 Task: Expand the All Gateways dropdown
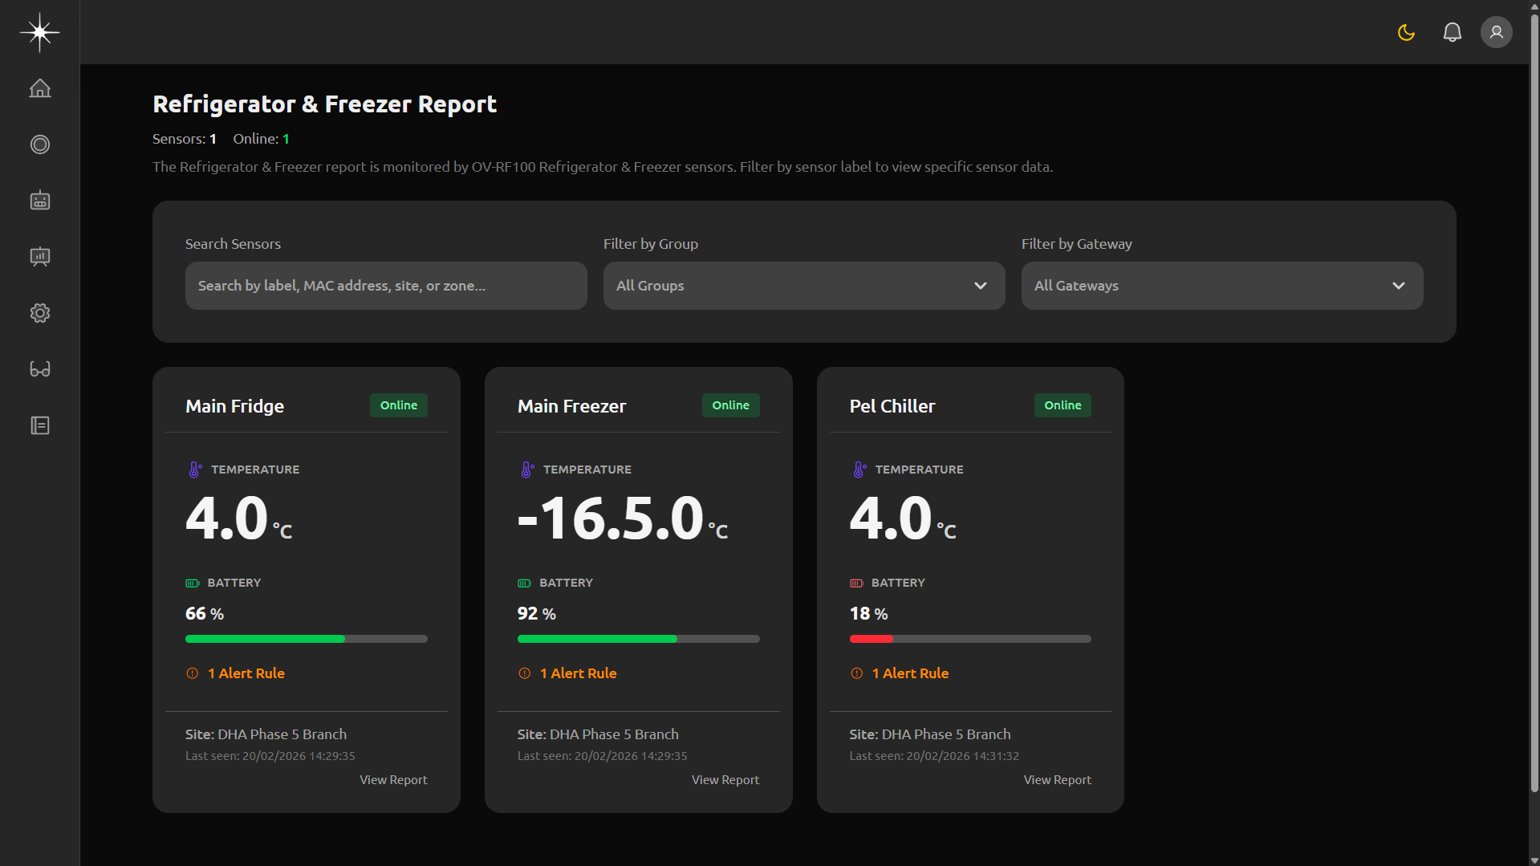[x=1221, y=286]
